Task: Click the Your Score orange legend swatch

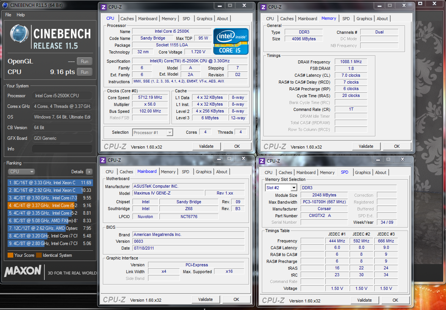Action: (x=10, y=255)
